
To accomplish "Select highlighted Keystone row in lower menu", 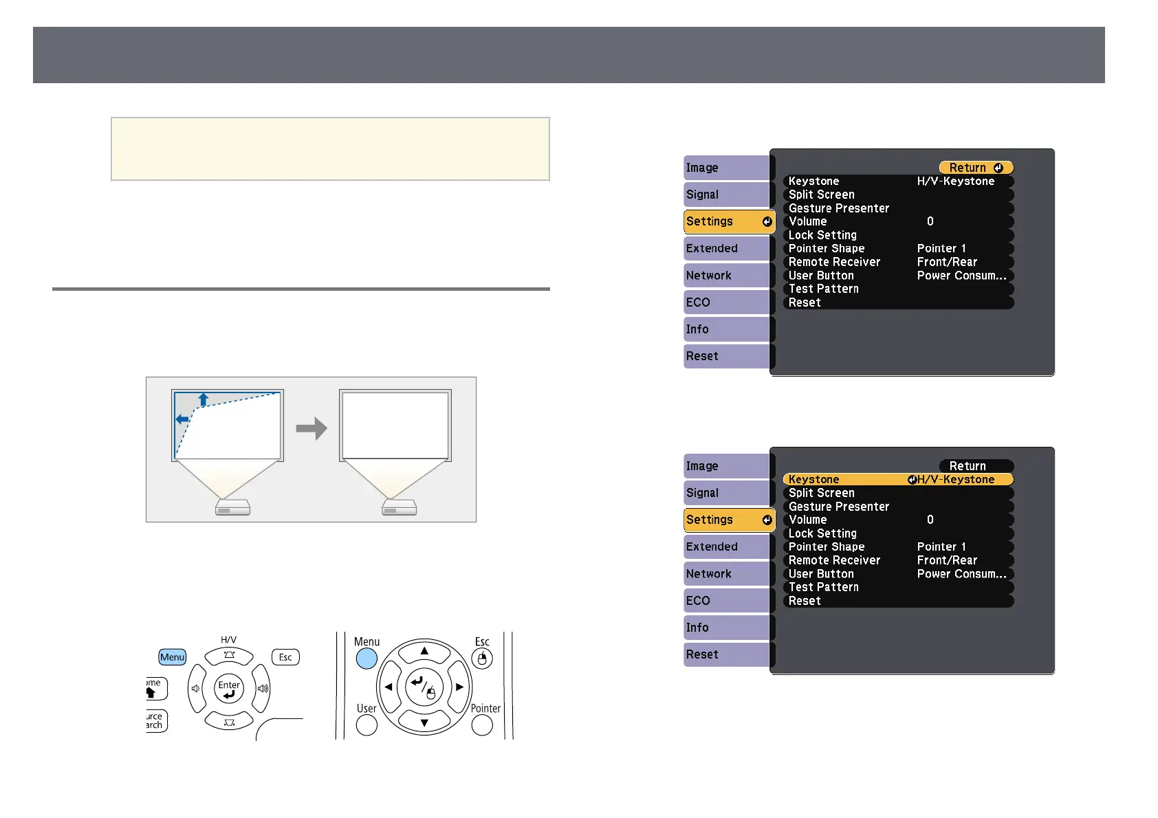I will pyautogui.click(x=898, y=480).
